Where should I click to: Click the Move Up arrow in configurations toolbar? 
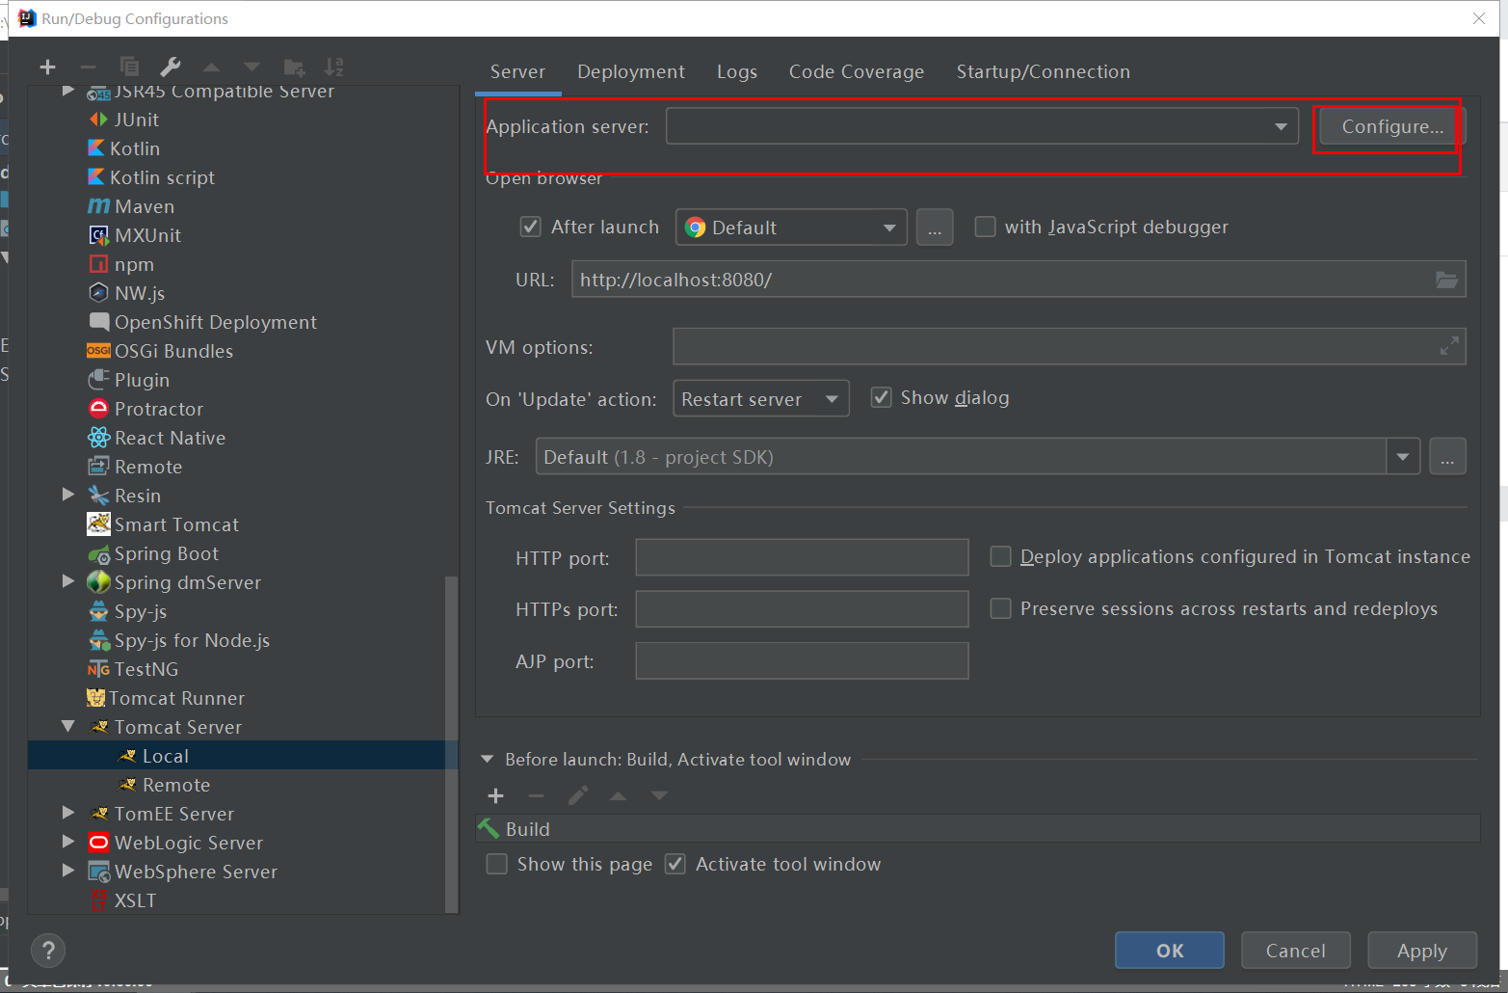[x=211, y=67]
